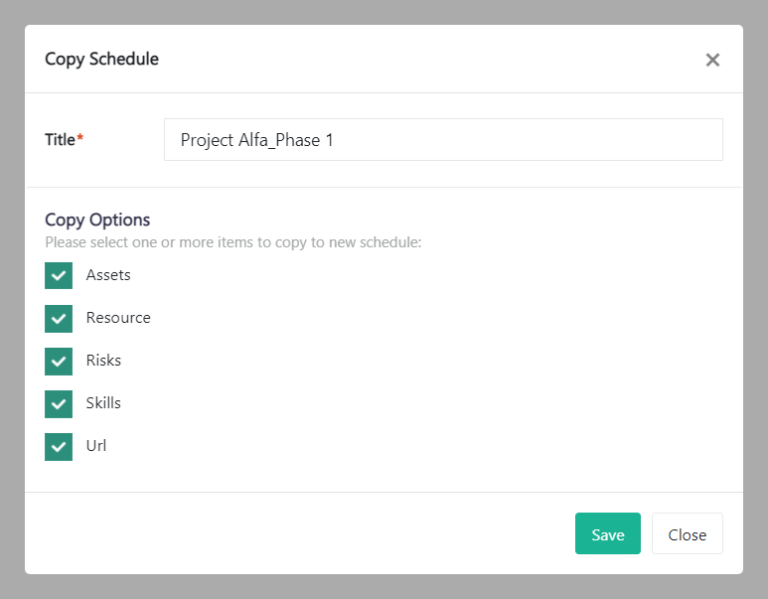This screenshot has height=599, width=768.
Task: Click the Risks option label
Action: coord(103,361)
